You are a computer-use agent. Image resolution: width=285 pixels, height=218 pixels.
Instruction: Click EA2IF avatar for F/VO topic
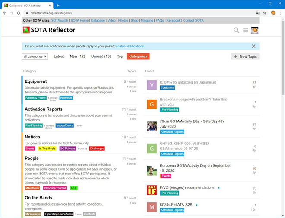click(x=152, y=190)
